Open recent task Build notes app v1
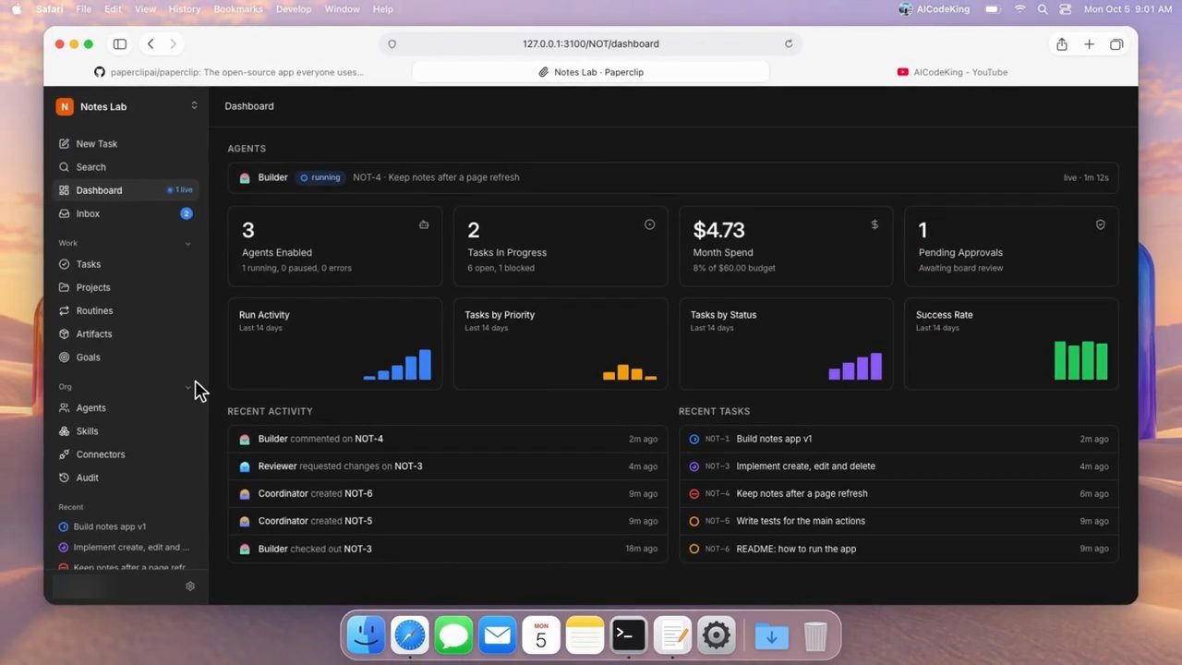Viewport: 1182px width, 665px height. click(x=899, y=439)
